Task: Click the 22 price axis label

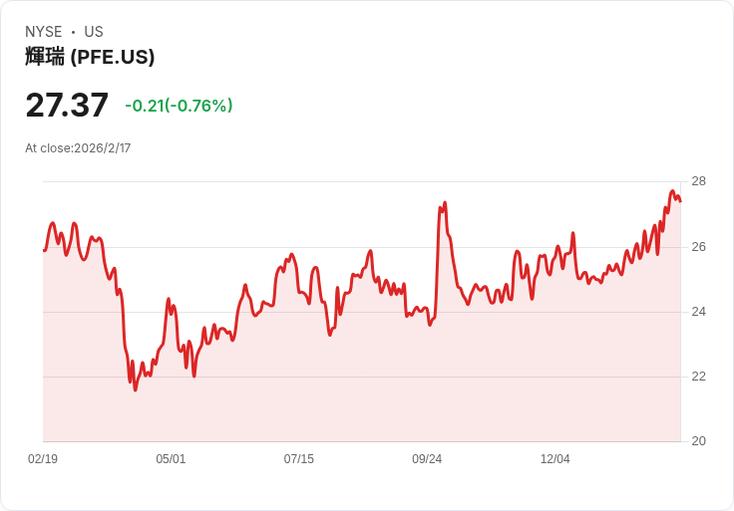Action: point(698,377)
